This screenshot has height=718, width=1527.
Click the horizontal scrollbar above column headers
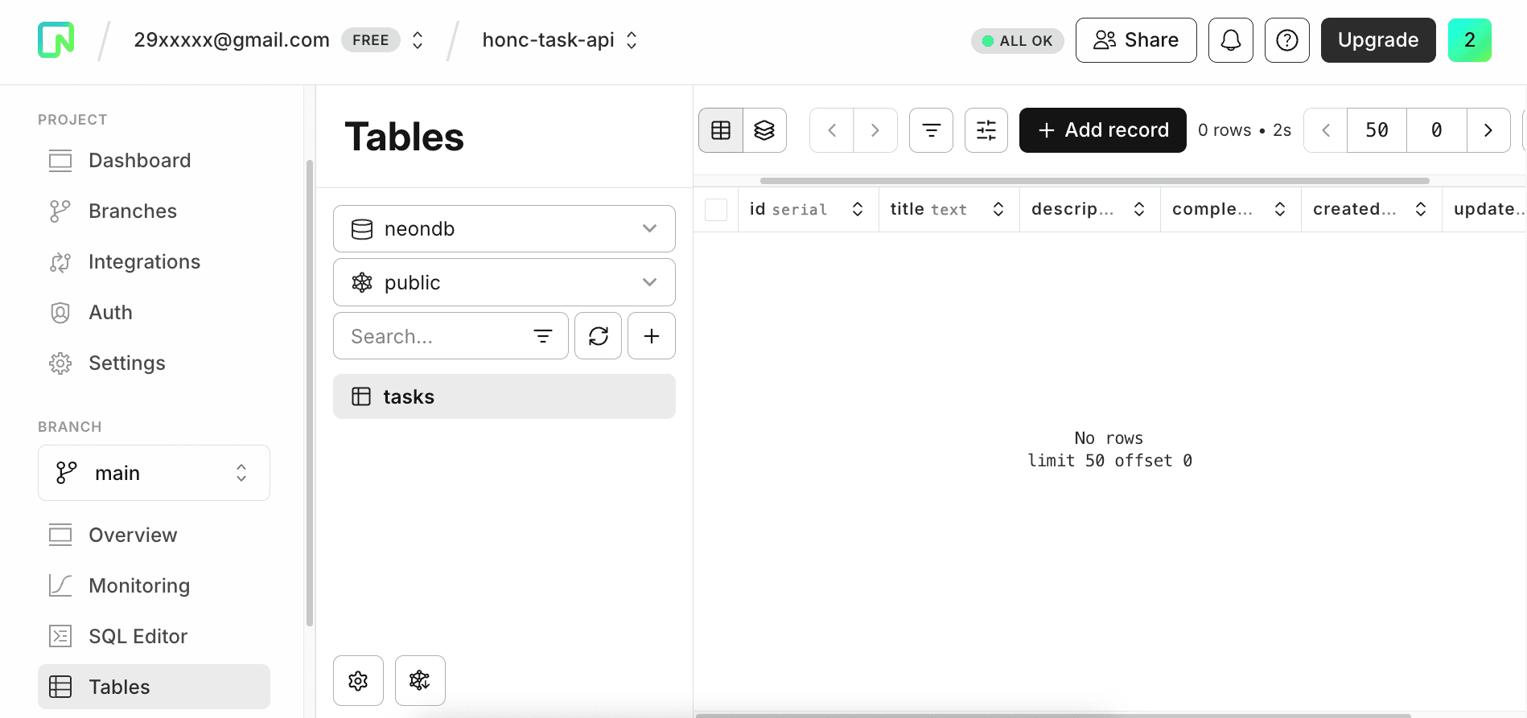click(x=1094, y=181)
